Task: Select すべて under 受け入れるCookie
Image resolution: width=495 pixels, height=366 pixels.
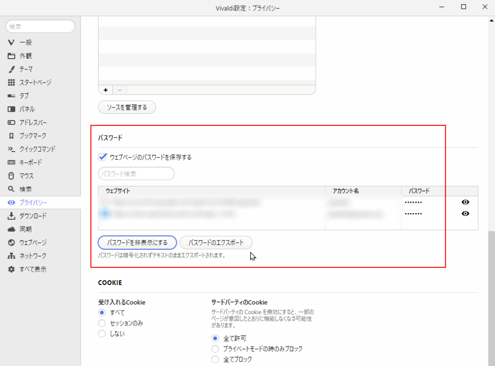Action: 102,313
